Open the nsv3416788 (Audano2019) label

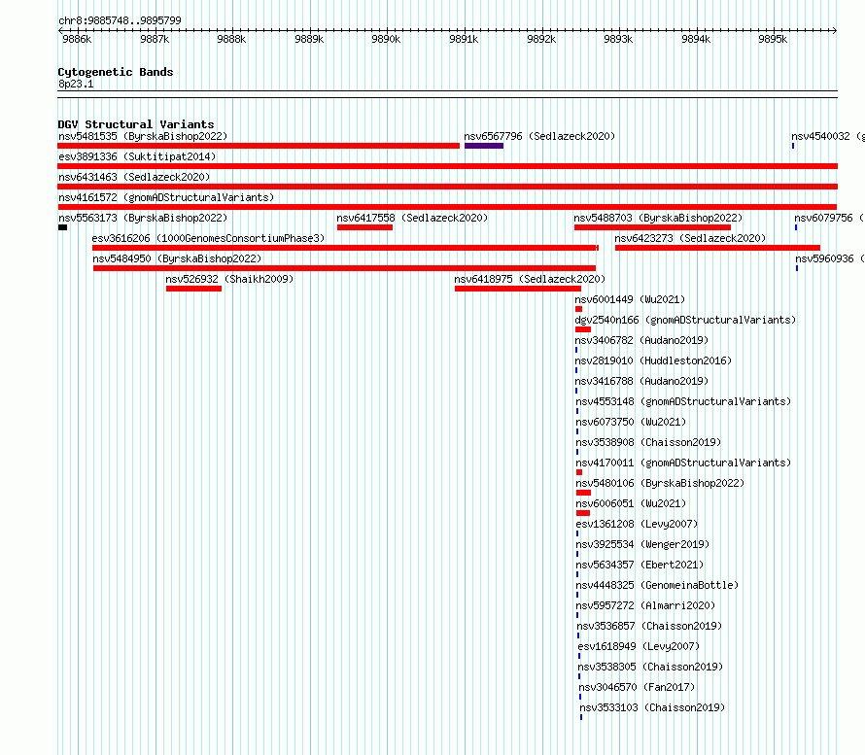(x=641, y=381)
